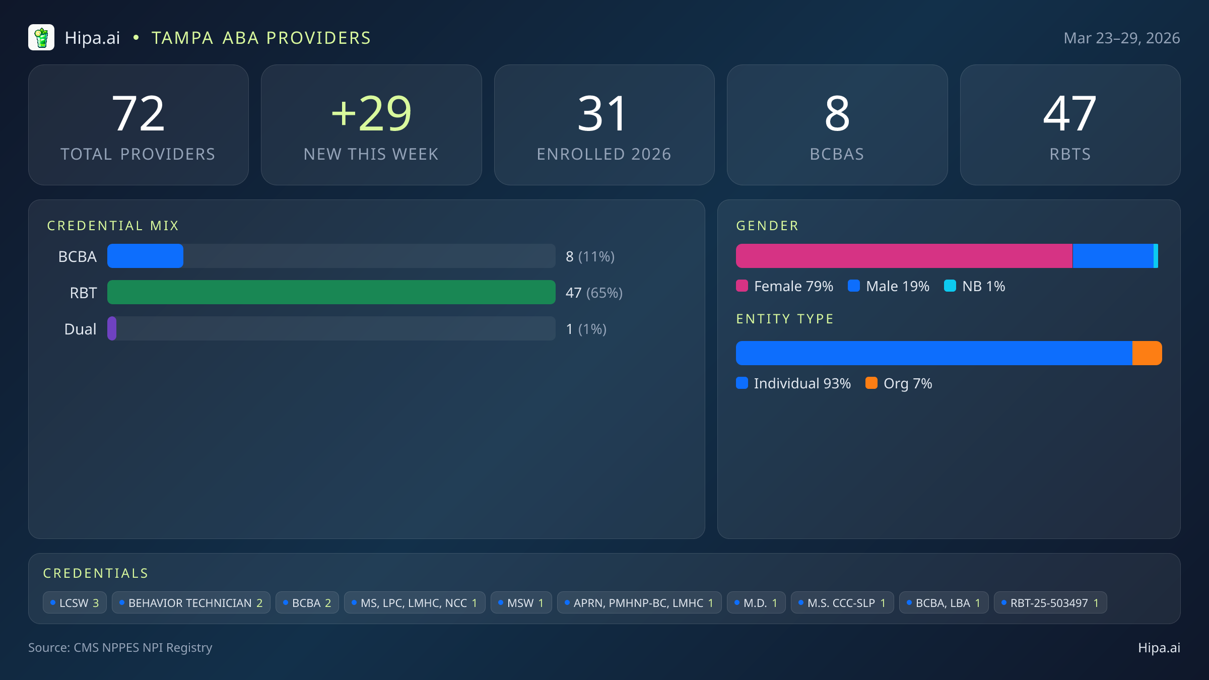Click the Individual blue legend swatch
This screenshot has height=680, width=1209.
742,383
